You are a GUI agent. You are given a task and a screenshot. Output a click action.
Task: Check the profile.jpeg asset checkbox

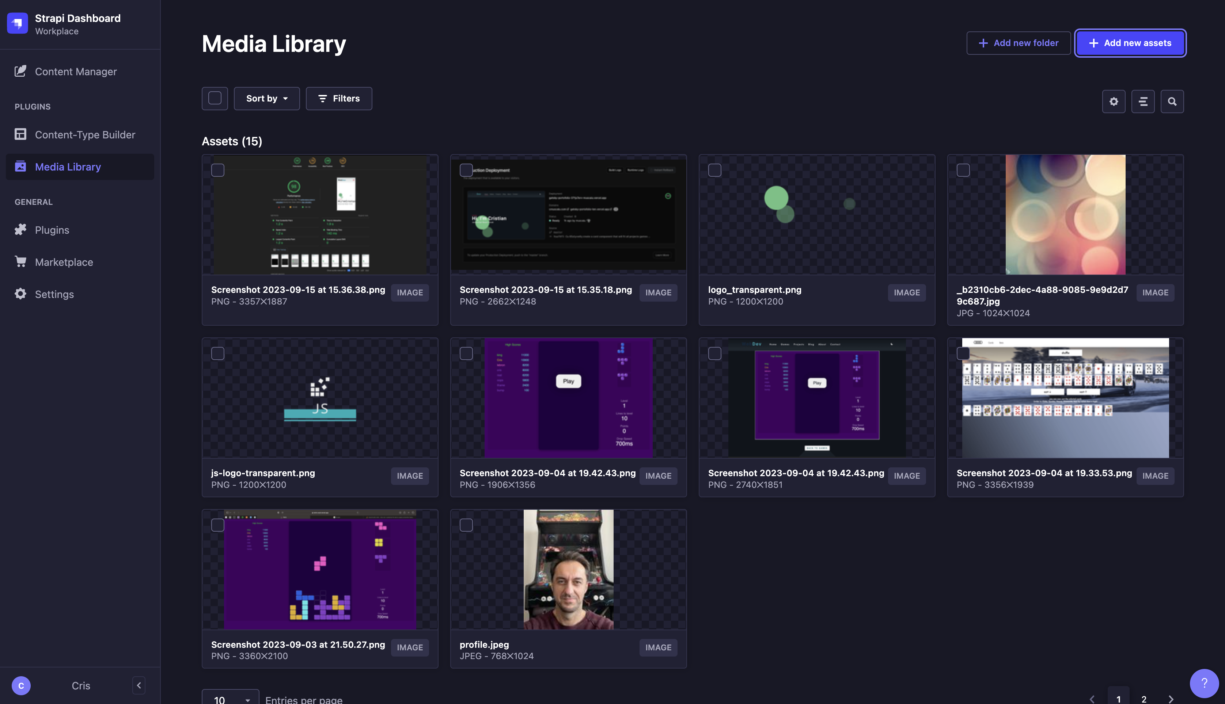click(466, 525)
